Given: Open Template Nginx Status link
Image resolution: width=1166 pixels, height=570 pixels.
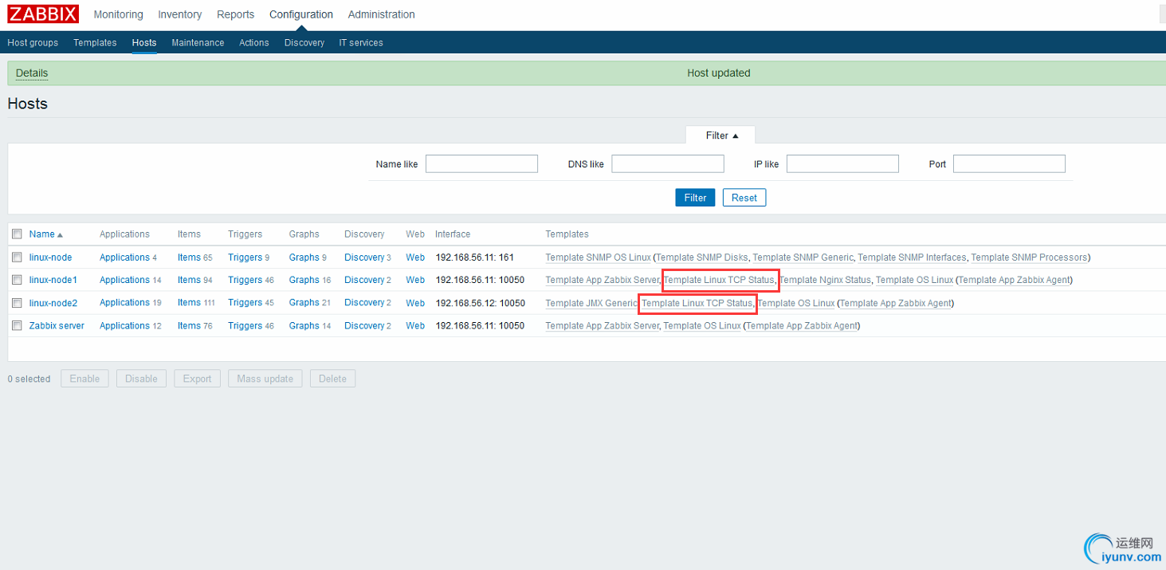Looking at the screenshot, I should click(x=825, y=280).
